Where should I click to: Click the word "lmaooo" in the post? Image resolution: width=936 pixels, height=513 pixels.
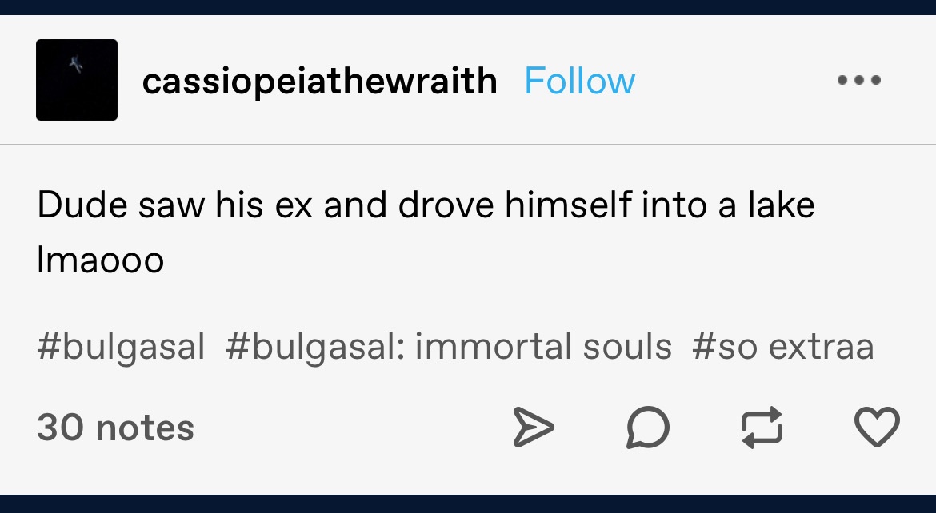pyautogui.click(x=100, y=260)
